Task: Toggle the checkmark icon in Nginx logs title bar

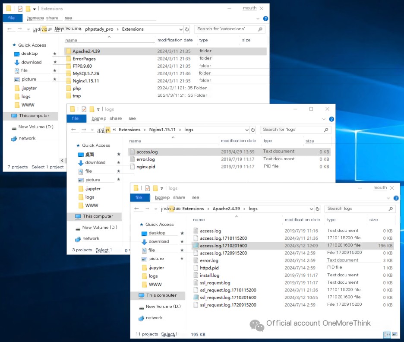Action: tap(84, 109)
